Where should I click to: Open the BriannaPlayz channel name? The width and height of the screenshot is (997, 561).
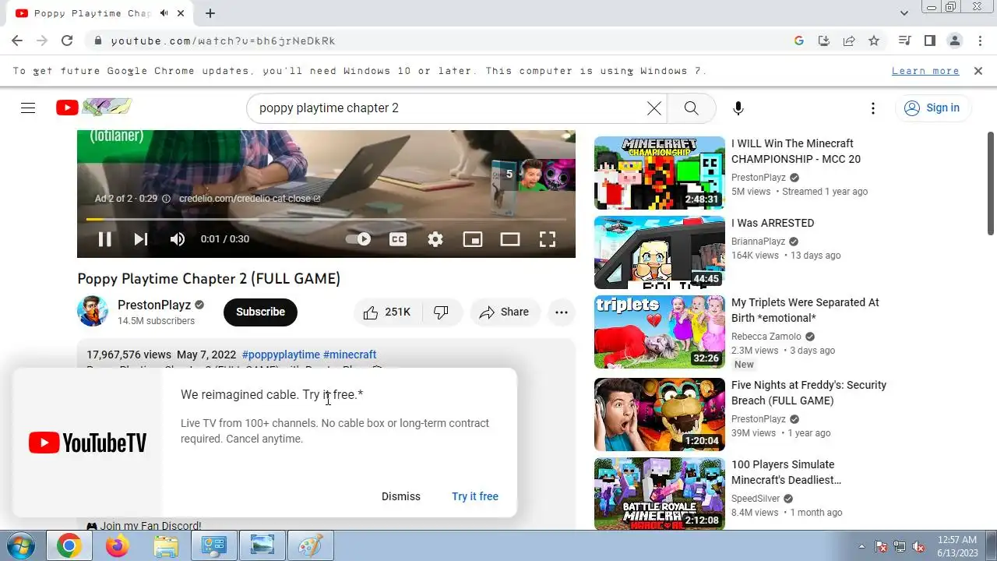pyautogui.click(x=759, y=242)
